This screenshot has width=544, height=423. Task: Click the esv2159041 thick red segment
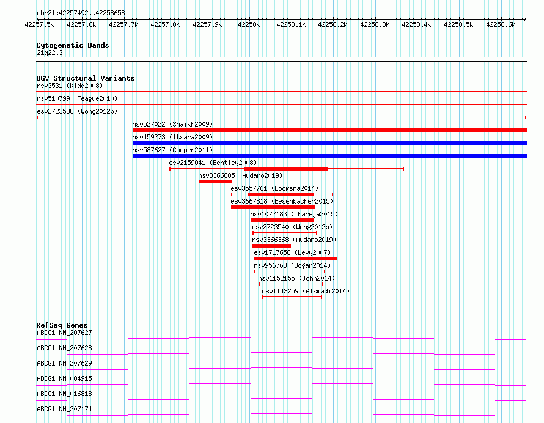286,169
